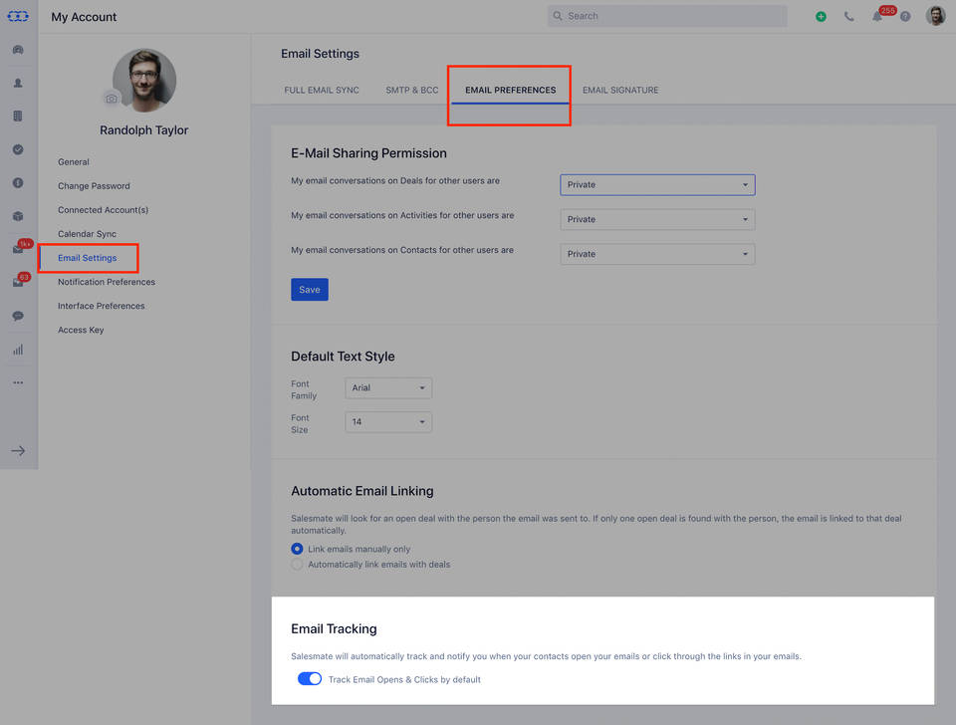The image size is (956, 725).
Task: Click the Search input field
Action: tap(667, 16)
